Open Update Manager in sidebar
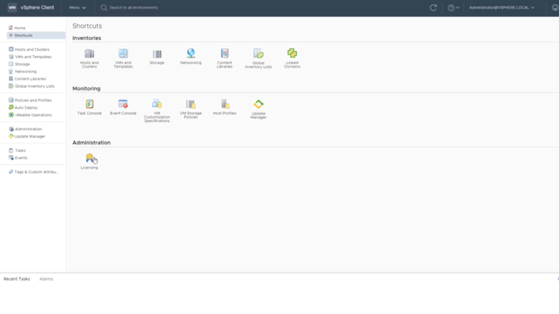 coord(27,137)
